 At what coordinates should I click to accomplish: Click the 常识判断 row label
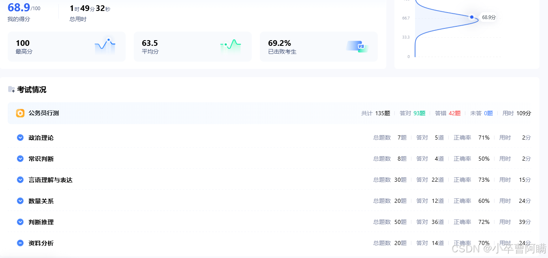(x=41, y=159)
